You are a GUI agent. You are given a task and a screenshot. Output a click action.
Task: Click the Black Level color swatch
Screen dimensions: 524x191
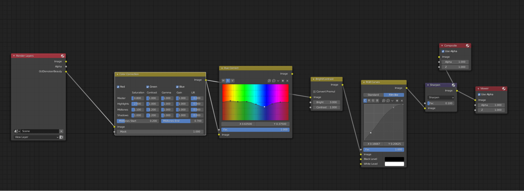[394, 159]
